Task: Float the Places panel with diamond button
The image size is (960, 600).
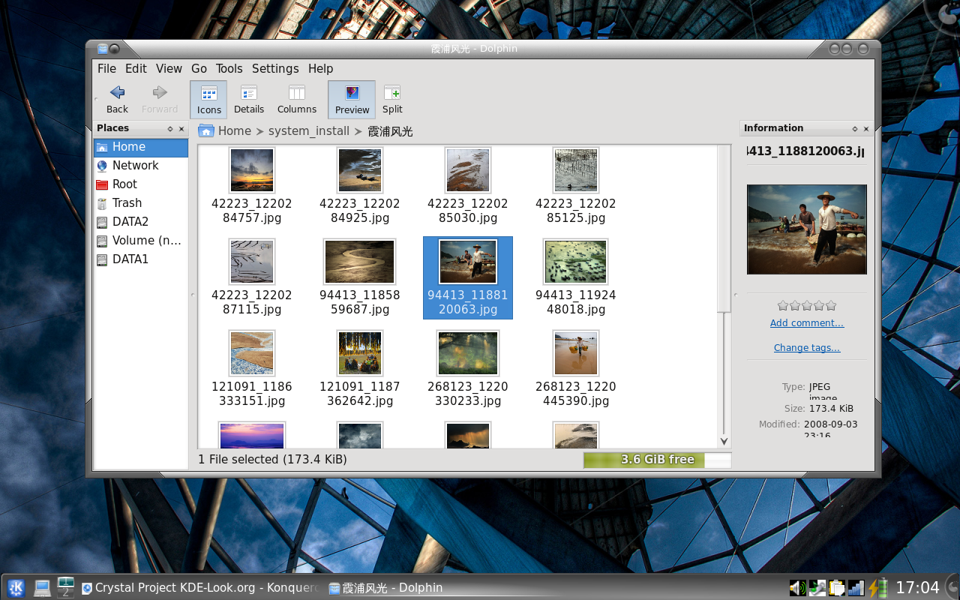Action: [170, 129]
